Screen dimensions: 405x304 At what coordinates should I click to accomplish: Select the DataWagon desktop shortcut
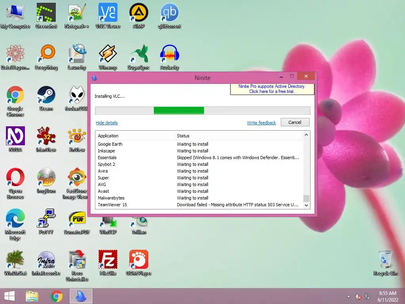pyautogui.click(x=15, y=57)
